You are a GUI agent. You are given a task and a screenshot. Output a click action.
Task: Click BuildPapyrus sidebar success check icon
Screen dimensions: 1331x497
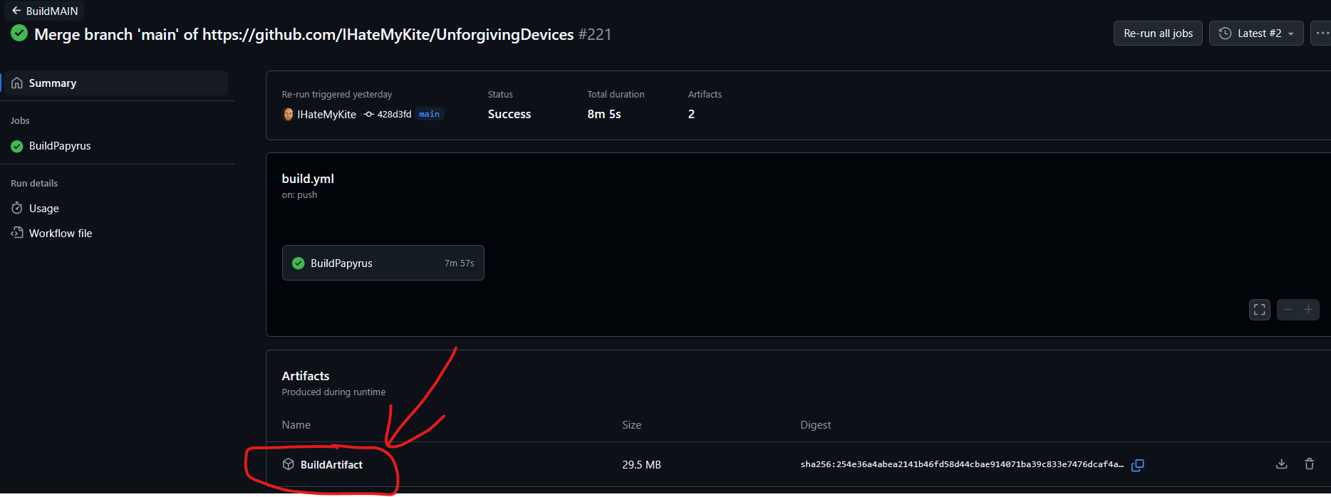[x=17, y=146]
